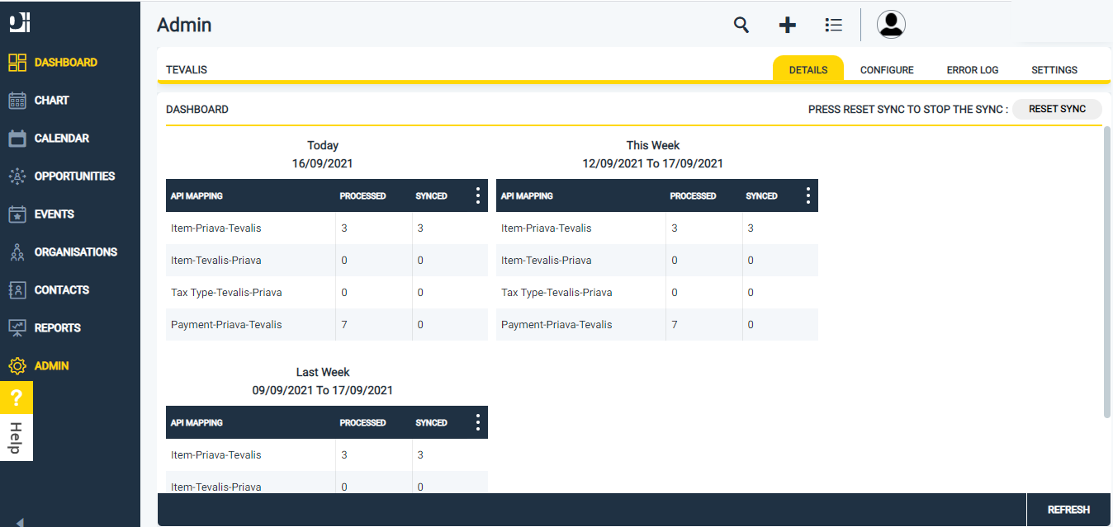Click the Processed header in Today table
The image size is (1113, 527).
coord(362,196)
